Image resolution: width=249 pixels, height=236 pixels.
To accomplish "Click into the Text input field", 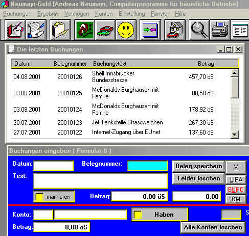I will pos(100,180).
